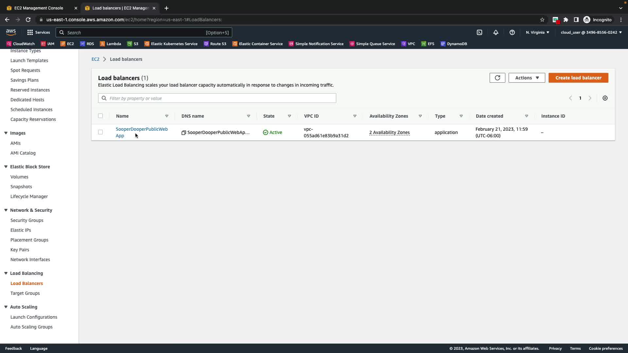
Task: Open the N. Virginia region dropdown
Action: pyautogui.click(x=537, y=32)
